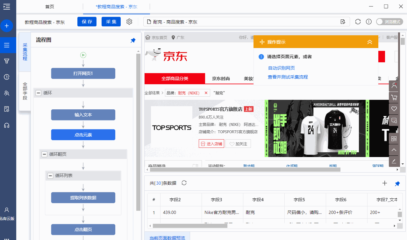Click 查看并测试采集流程 link
Screen dimensions: 407x240
coord(288,77)
